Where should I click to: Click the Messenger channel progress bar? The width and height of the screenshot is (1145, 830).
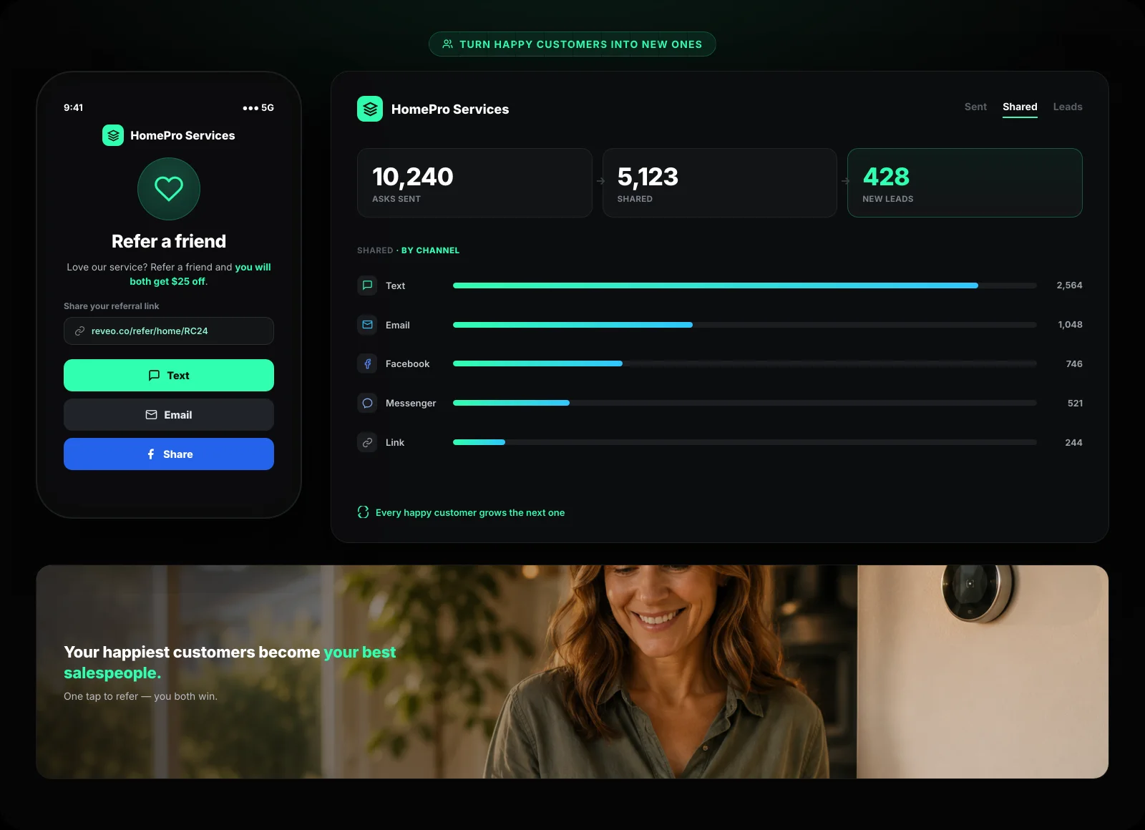pos(745,403)
